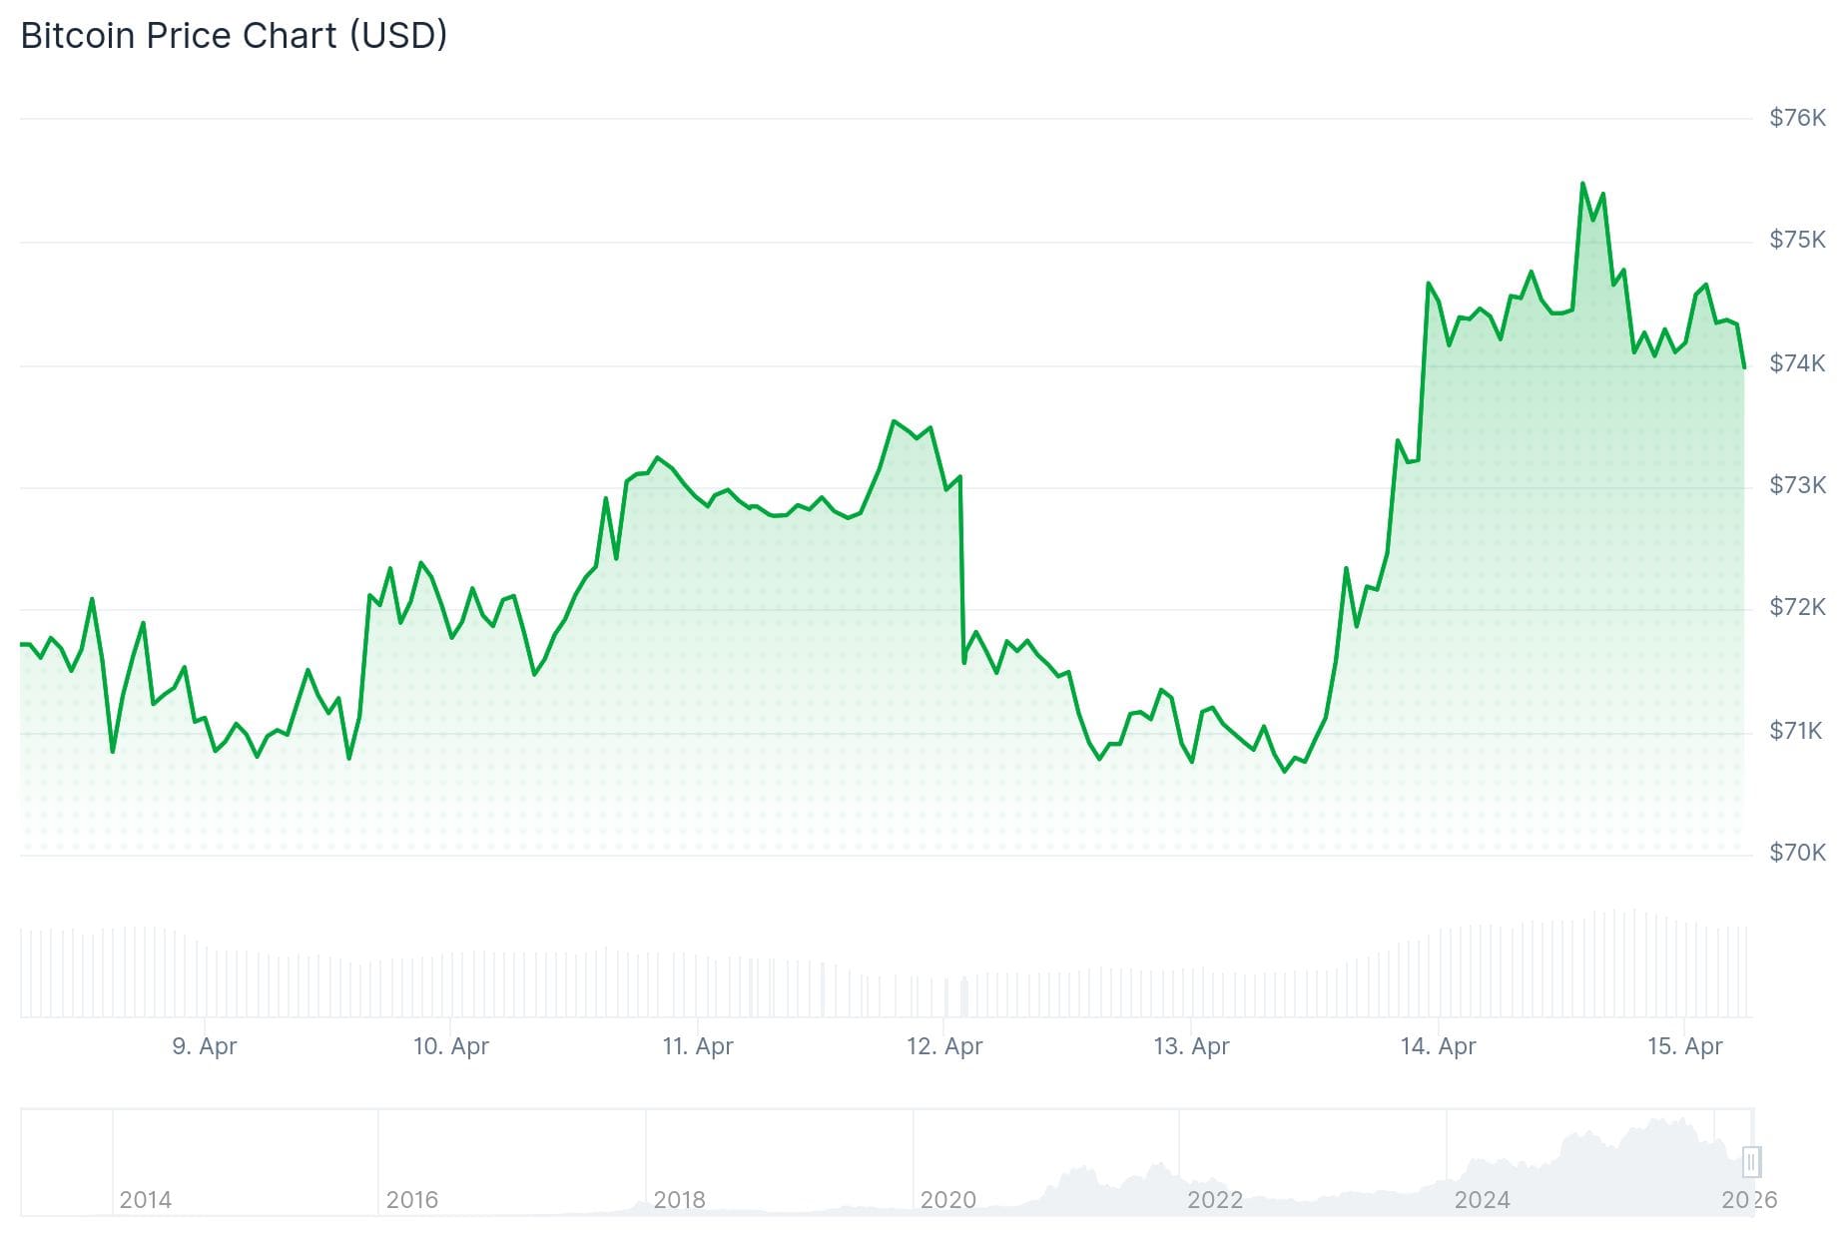Click the navigator range handle near 2026
Image resolution: width=1848 pixels, height=1246 pixels.
click(1750, 1162)
